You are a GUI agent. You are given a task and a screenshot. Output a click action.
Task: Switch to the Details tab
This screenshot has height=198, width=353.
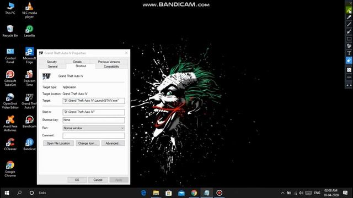[x=77, y=62]
